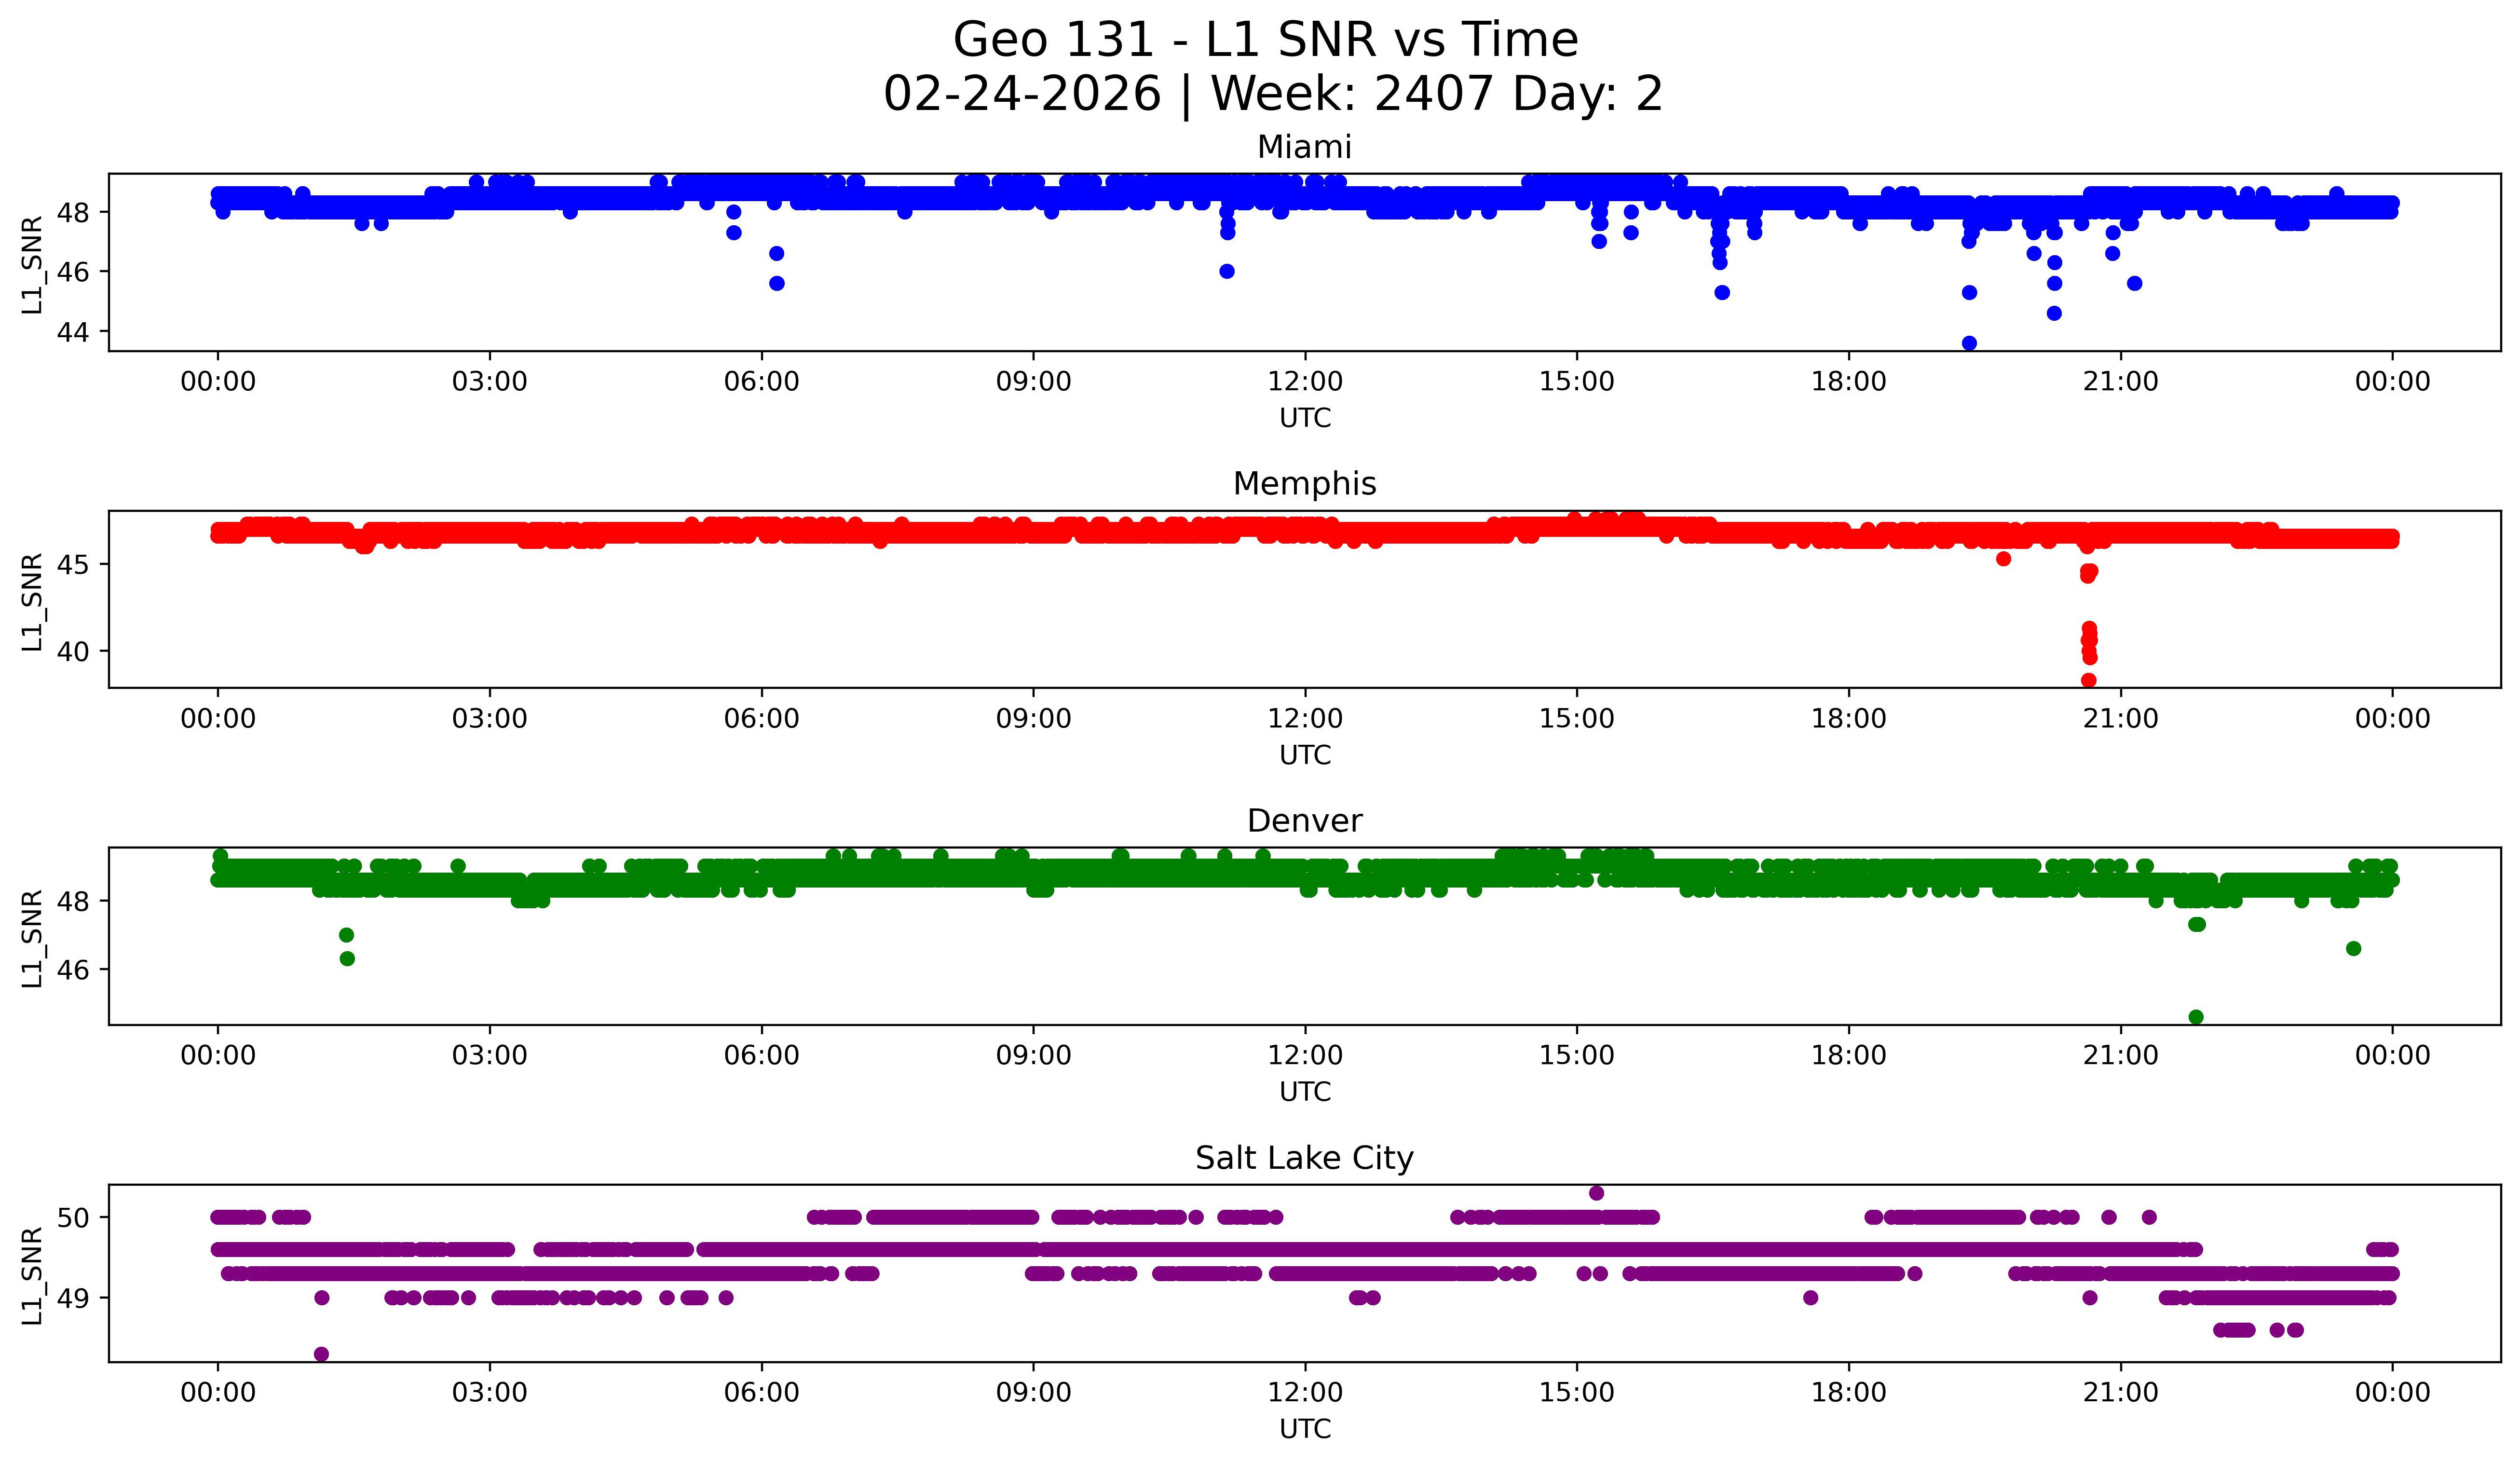Click the lowest red point in Memphis plot

pos(2088,680)
